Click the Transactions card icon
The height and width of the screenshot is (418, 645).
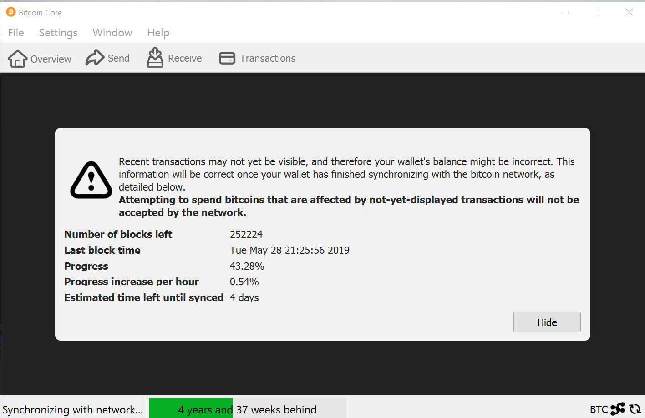(227, 58)
